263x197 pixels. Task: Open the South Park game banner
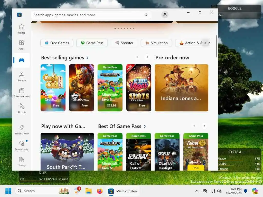click(x=67, y=152)
